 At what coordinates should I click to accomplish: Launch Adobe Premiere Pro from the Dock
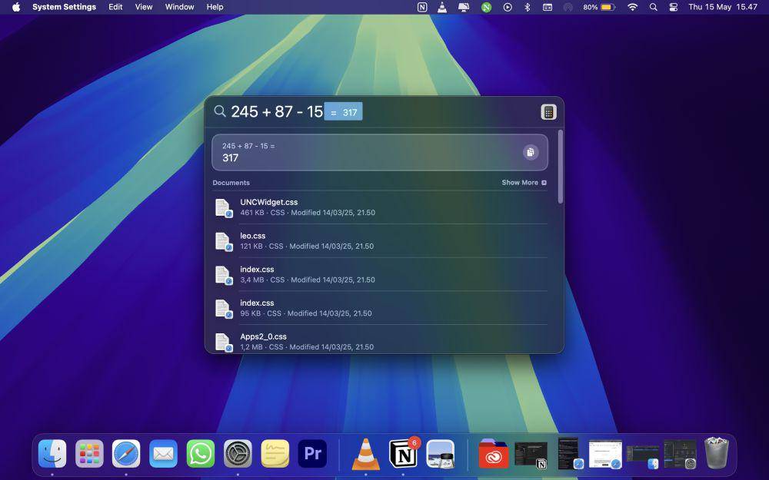(312, 453)
